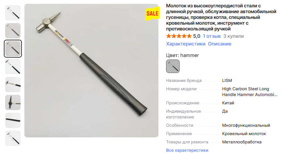284x153 pixels.
Task: Select the black handle close-up thumbnail
Action: [x=13, y=120]
